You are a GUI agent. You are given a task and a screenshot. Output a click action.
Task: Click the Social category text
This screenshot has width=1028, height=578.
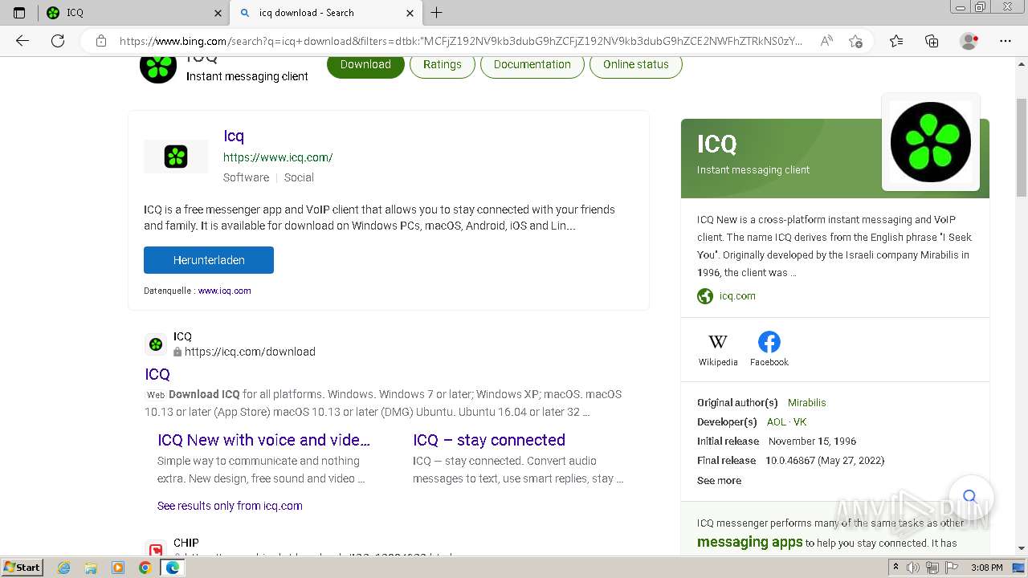[299, 177]
